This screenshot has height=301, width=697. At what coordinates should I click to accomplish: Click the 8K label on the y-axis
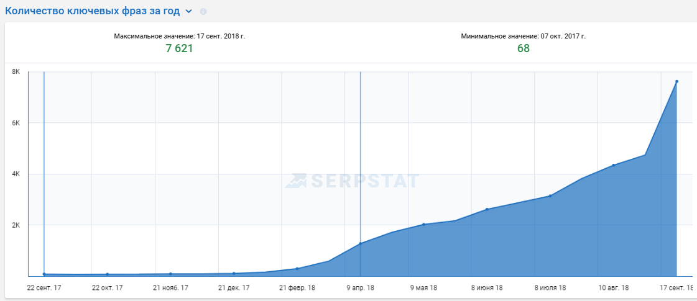(x=16, y=72)
